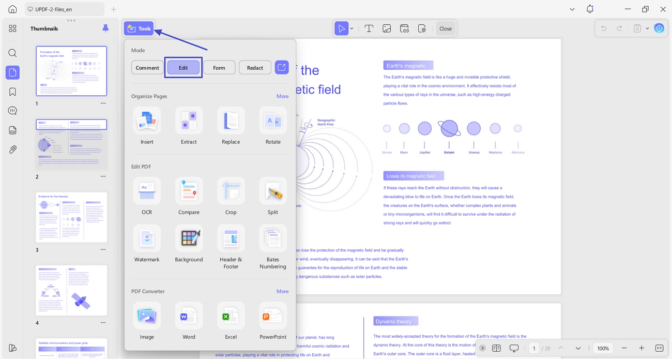
Task: Expand the selection tool dropdown arrow
Action: click(x=351, y=28)
